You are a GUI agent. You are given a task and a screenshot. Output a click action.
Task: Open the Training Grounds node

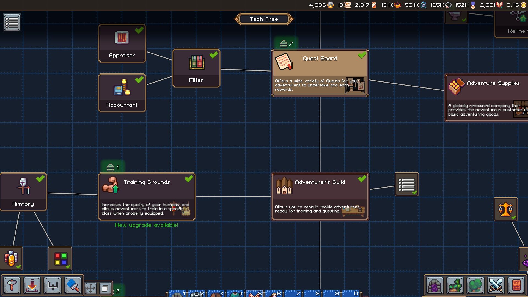pyautogui.click(x=147, y=197)
